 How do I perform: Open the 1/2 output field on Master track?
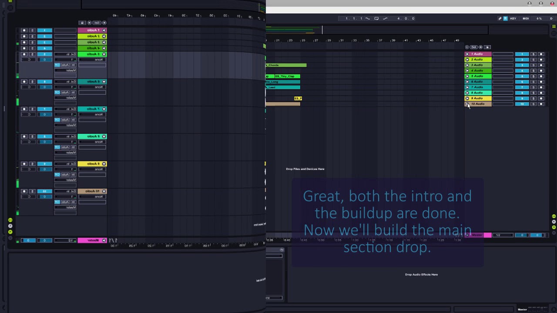pos(503,235)
